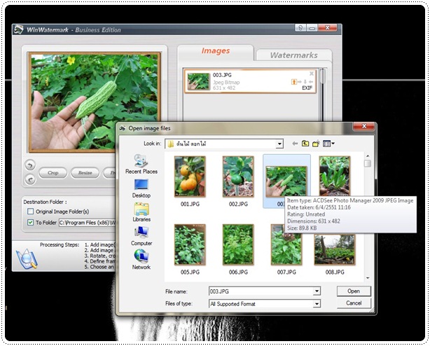The width and height of the screenshot is (430, 346).
Task: Enable the Original Image Folder(s) checkbox
Action: 30,212
